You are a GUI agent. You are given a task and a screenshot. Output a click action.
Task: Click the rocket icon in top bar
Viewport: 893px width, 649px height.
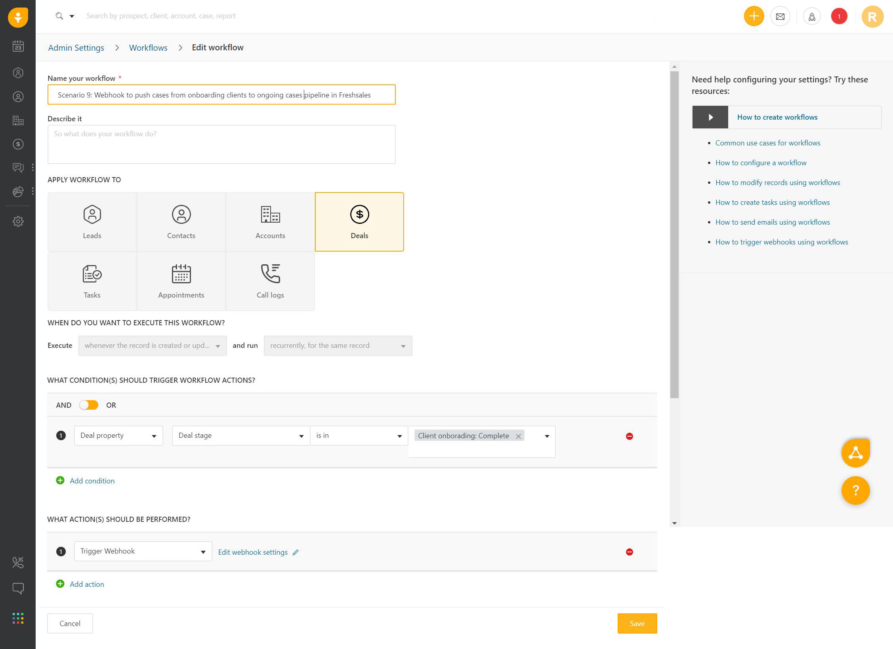point(812,17)
